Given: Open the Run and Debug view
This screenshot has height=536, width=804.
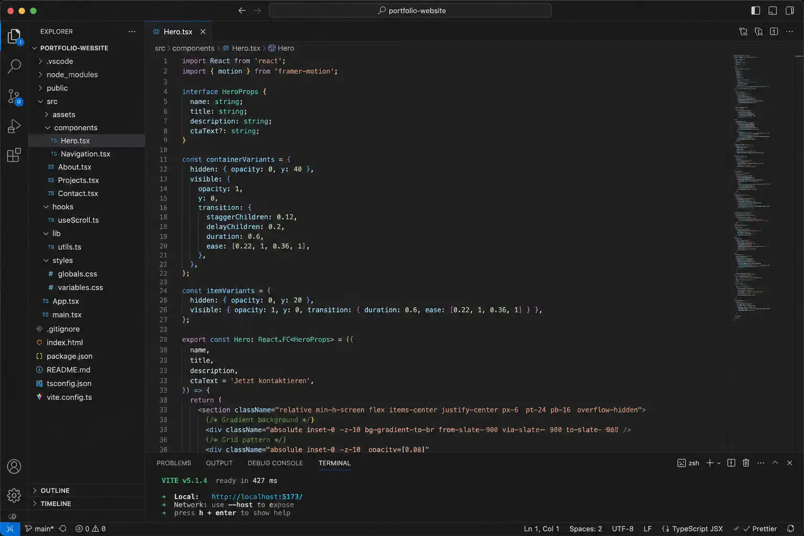Looking at the screenshot, I should pos(14,126).
